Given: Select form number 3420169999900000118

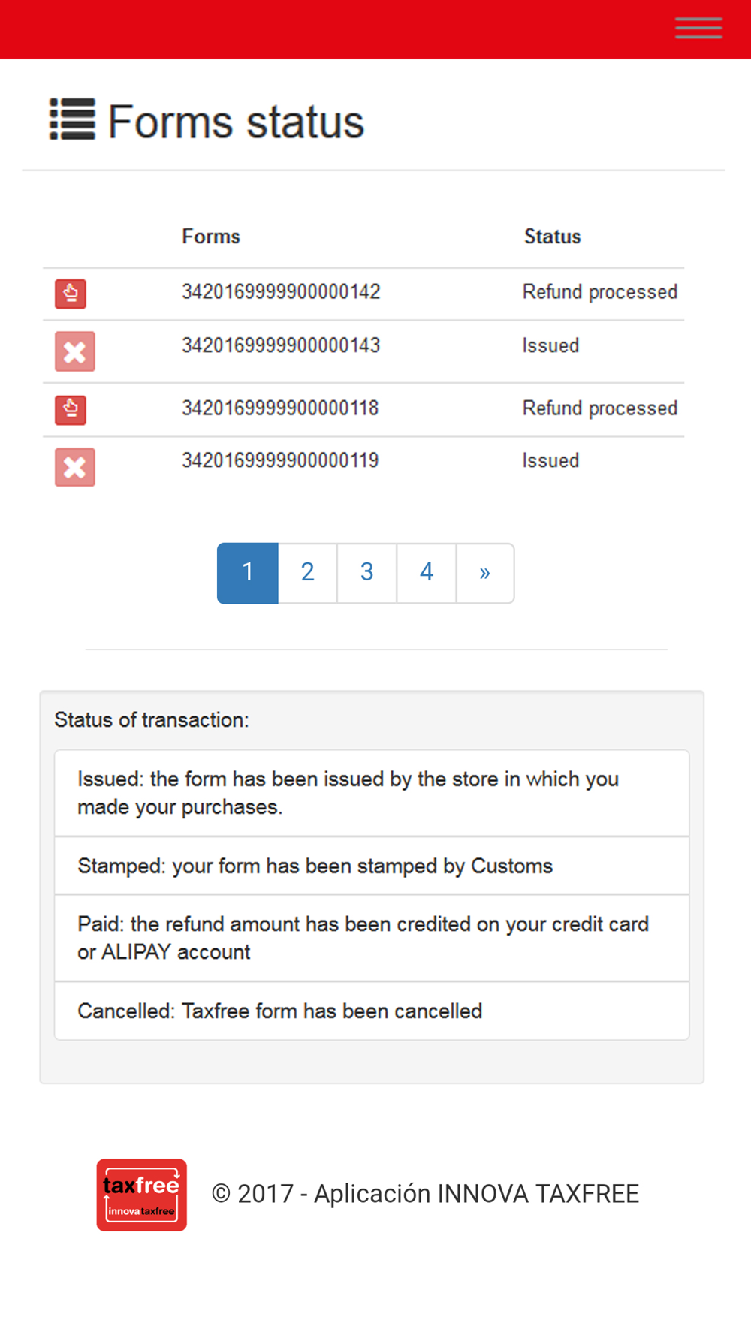Looking at the screenshot, I should (x=280, y=408).
